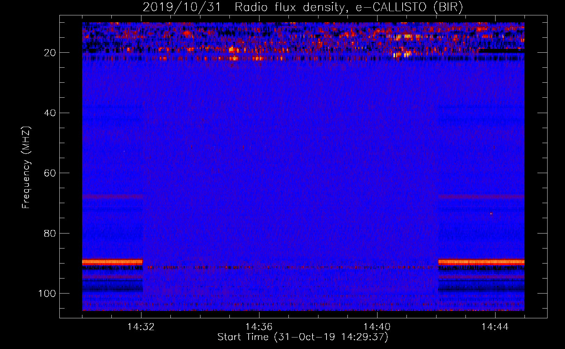
Task: Click the 20 MHz frequency label
Action: [50, 53]
